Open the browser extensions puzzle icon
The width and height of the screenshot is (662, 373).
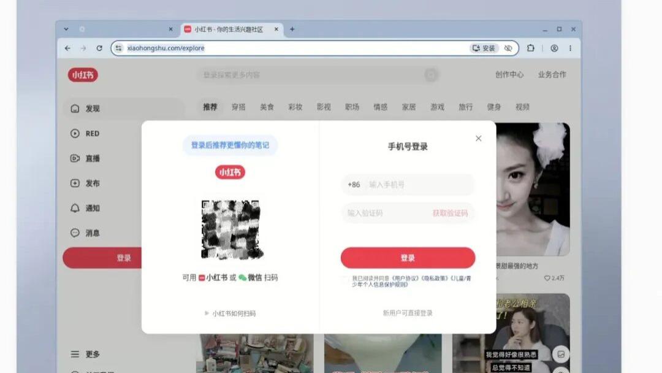531,48
